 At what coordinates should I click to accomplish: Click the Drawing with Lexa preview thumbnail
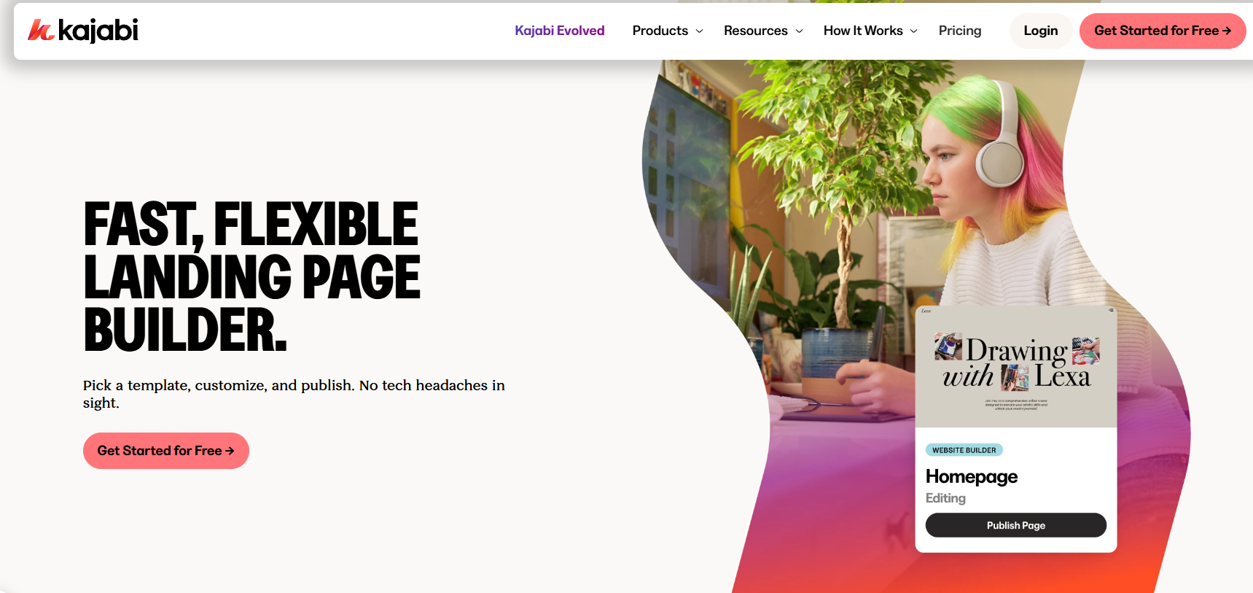click(1016, 367)
